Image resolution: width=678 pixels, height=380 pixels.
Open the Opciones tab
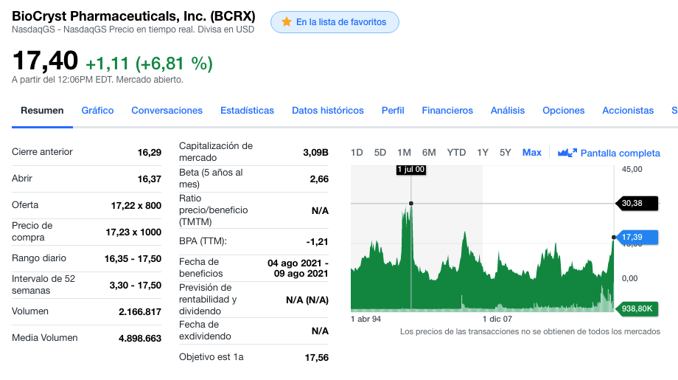pyautogui.click(x=564, y=111)
